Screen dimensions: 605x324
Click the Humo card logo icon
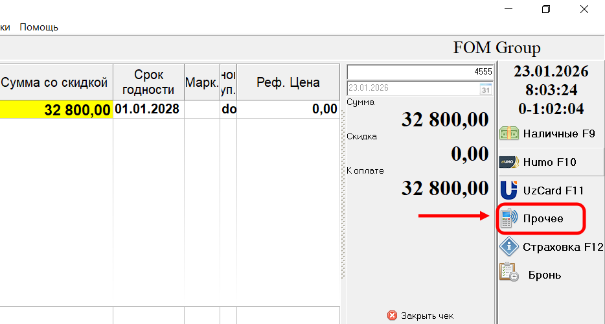coord(509,162)
